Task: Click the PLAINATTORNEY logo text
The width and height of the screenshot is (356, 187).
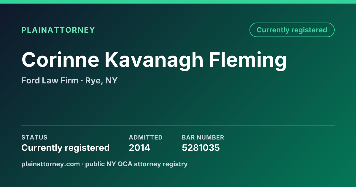Action: [x=58, y=30]
